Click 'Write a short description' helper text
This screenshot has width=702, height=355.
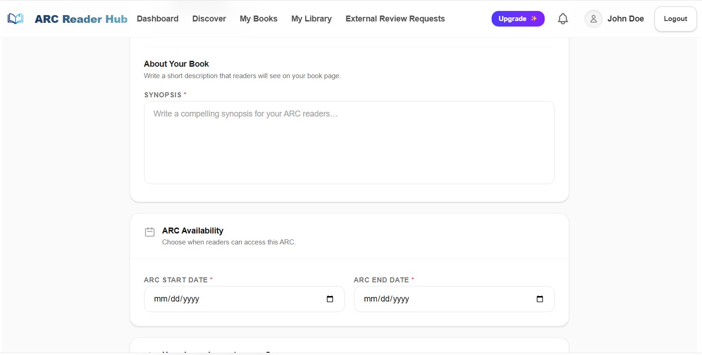coord(242,76)
